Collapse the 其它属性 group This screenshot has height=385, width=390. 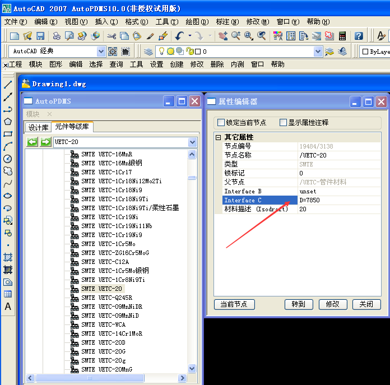pyautogui.click(x=218, y=137)
